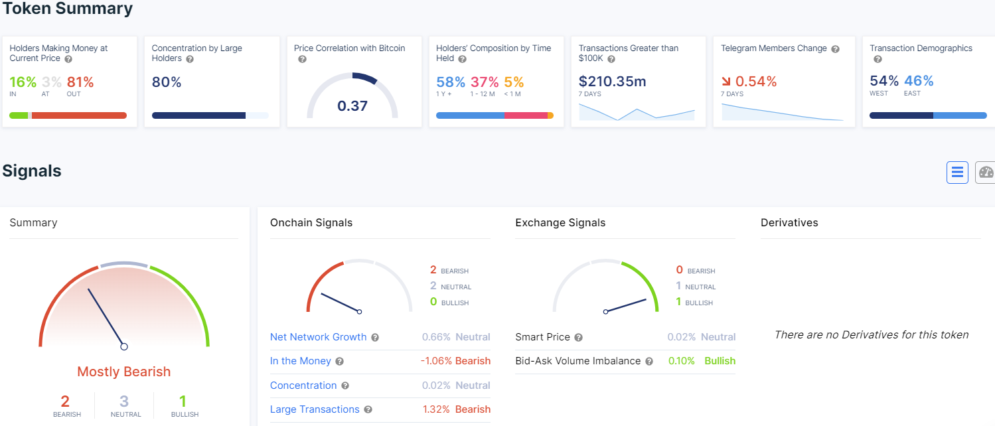Viewport: 995px width, 426px height.
Task: Open help icon next to Smart Price
Action: click(578, 338)
